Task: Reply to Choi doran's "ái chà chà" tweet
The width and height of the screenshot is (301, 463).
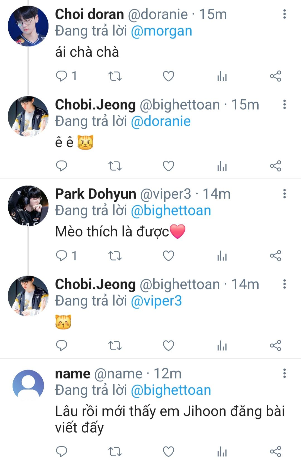Action: click(x=62, y=76)
